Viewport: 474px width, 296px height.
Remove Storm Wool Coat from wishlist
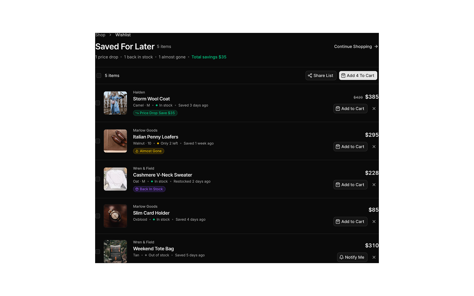[374, 109]
